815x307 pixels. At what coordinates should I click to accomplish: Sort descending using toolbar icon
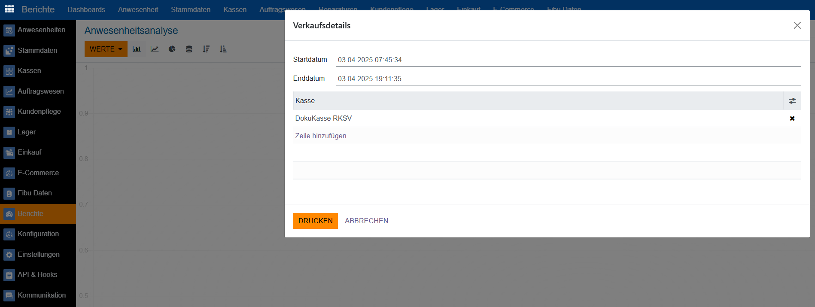[x=206, y=49]
